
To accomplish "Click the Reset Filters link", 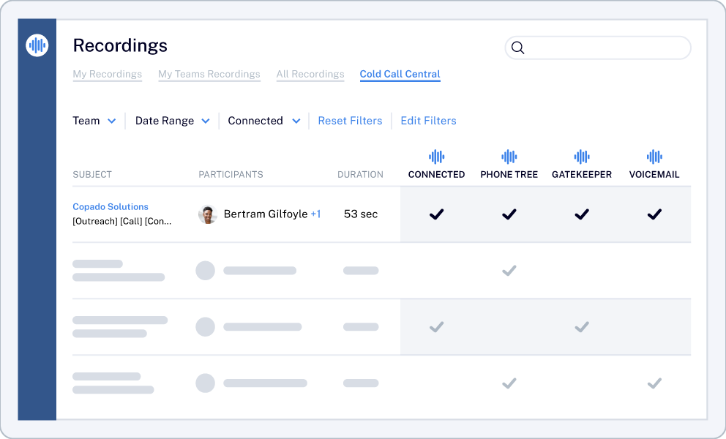I will [x=350, y=121].
